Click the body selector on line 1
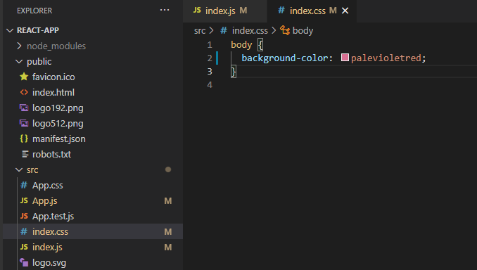Viewport: 477px width, 270px height. coord(241,45)
